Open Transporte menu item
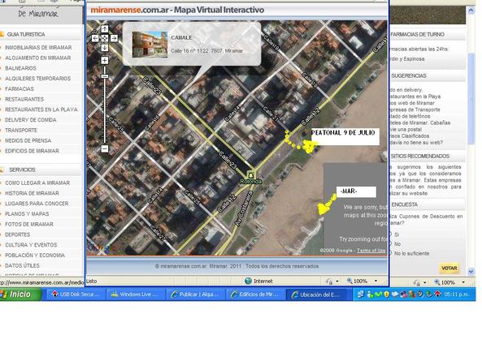The width and height of the screenshot is (482, 361). pyautogui.click(x=21, y=131)
